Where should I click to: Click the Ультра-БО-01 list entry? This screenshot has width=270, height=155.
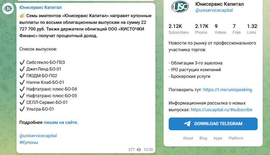click(x=40, y=109)
